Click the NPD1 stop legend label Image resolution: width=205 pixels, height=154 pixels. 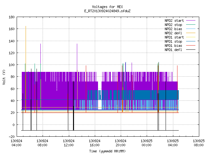[x=173, y=41]
